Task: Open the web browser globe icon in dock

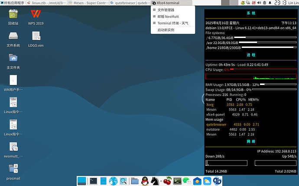Action: click(x=114, y=181)
